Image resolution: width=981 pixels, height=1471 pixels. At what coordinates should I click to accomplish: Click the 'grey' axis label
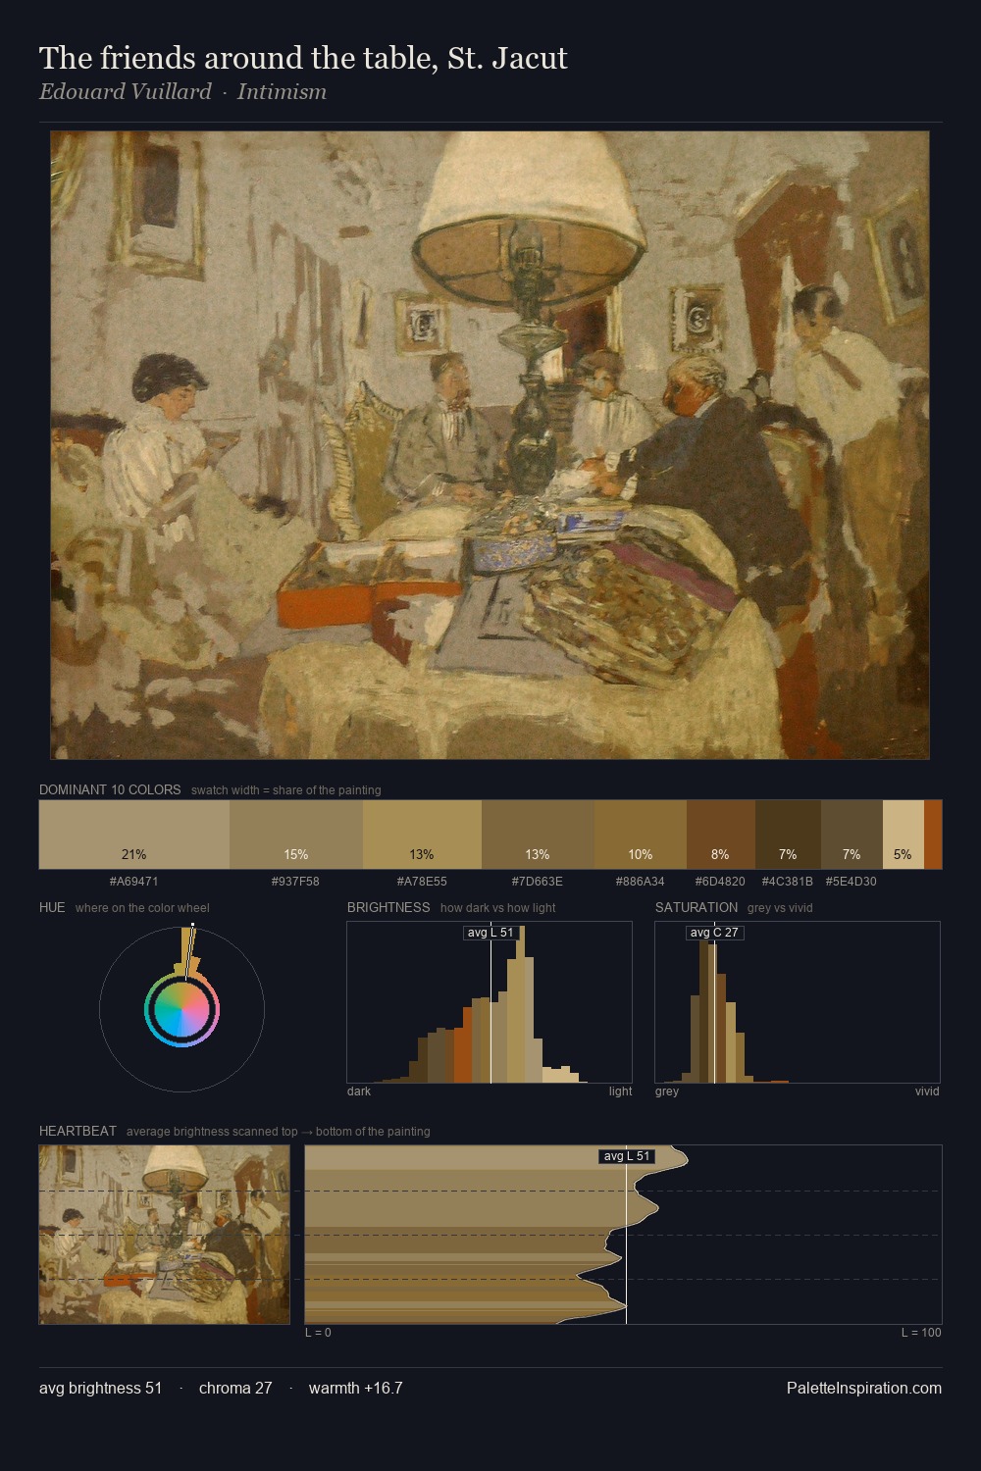(x=667, y=1091)
